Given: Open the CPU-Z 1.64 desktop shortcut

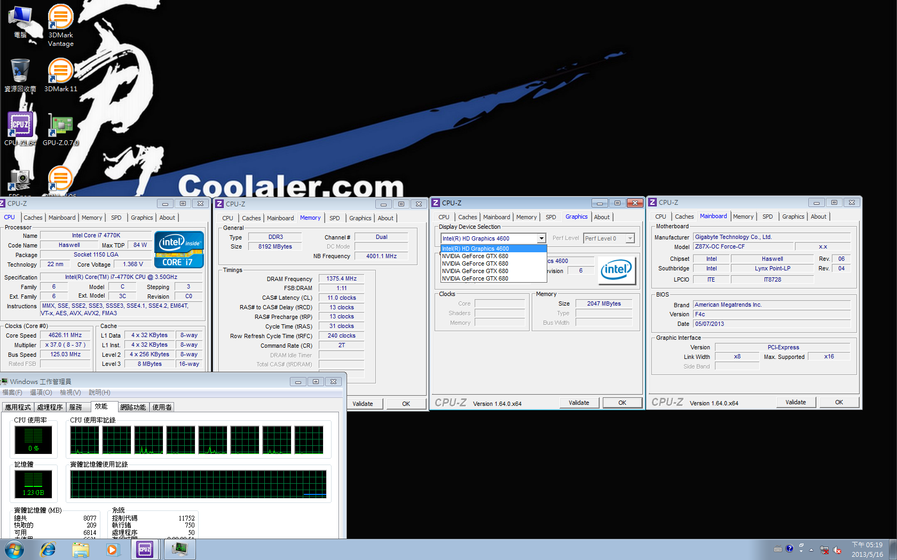Looking at the screenshot, I should [20, 129].
